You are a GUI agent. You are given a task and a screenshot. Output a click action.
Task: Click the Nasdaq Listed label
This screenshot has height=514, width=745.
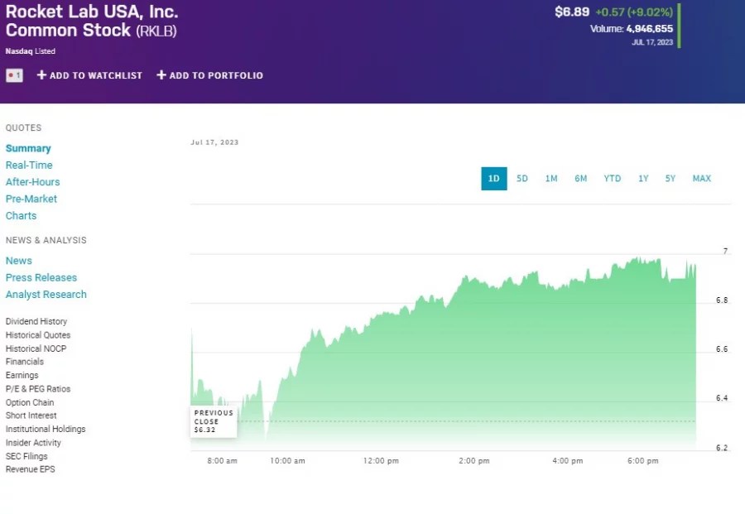tap(31, 51)
